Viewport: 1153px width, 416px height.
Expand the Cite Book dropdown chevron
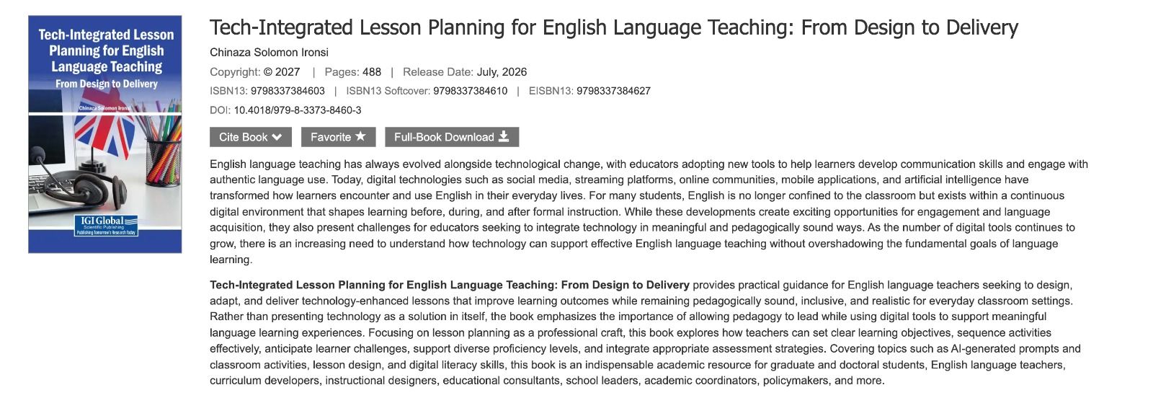click(x=277, y=137)
